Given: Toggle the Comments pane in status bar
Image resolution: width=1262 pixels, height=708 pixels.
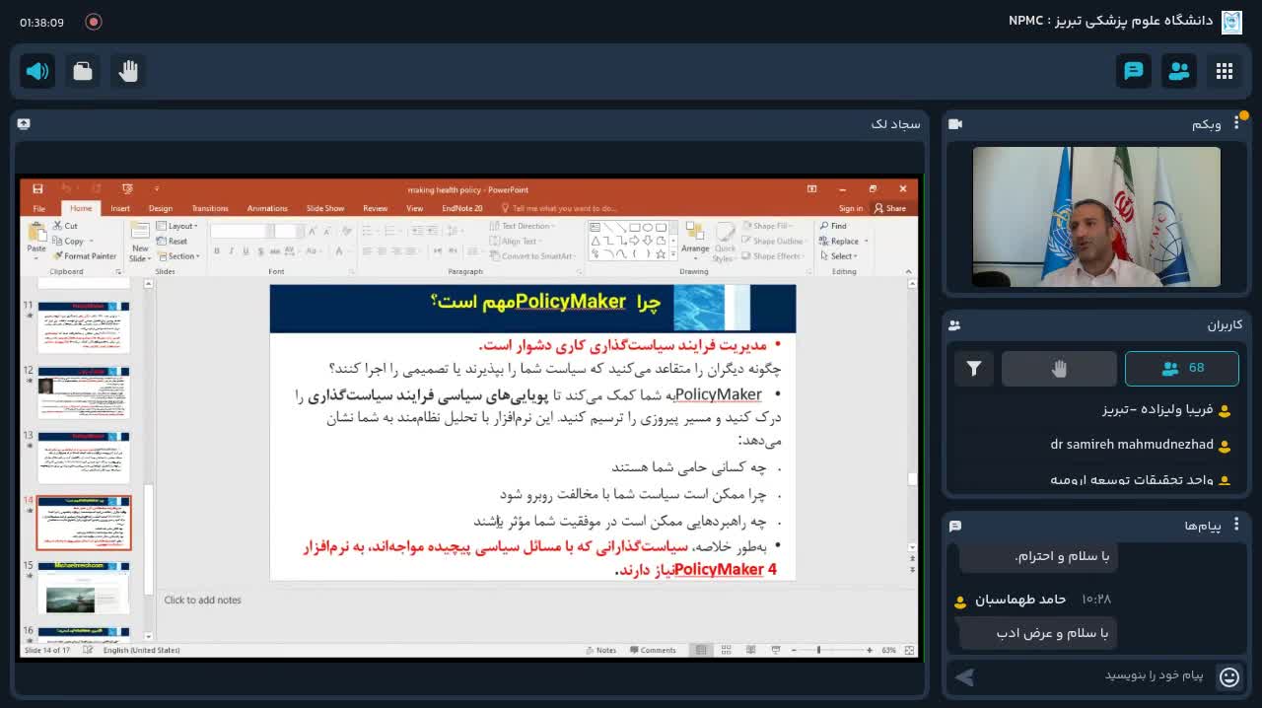Looking at the screenshot, I should coord(652,651).
